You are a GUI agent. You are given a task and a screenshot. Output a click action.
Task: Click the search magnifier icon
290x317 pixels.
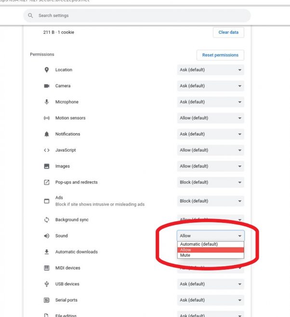coord(30,15)
